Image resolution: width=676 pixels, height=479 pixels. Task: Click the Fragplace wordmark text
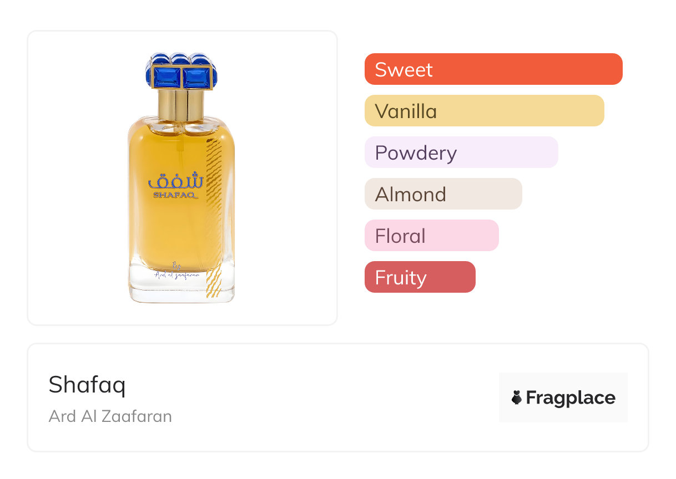[571, 398]
